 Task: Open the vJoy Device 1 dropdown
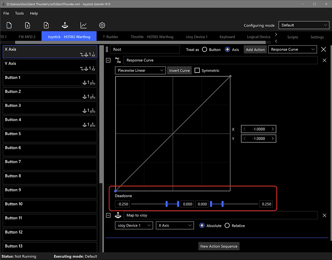(x=134, y=225)
